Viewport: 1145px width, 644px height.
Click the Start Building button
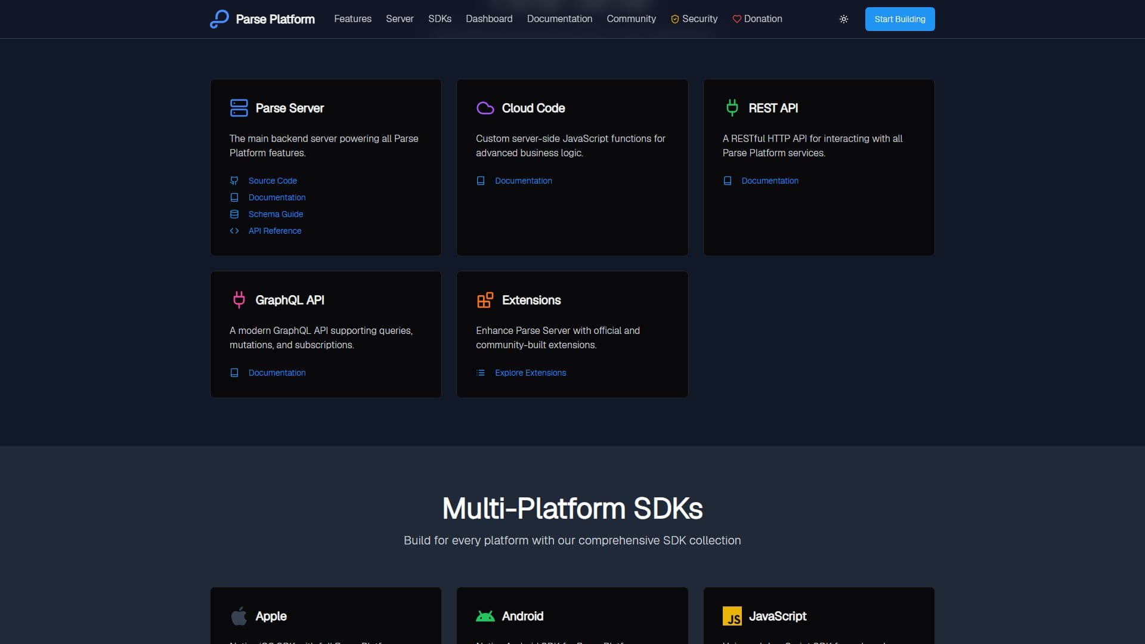900,19
